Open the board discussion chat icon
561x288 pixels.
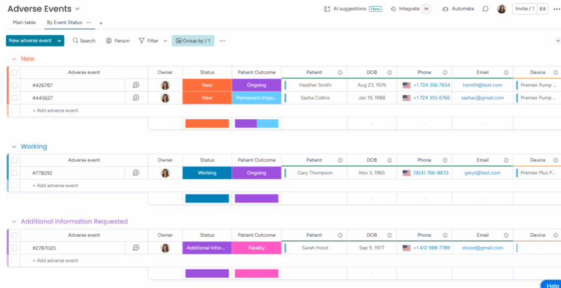click(x=486, y=9)
